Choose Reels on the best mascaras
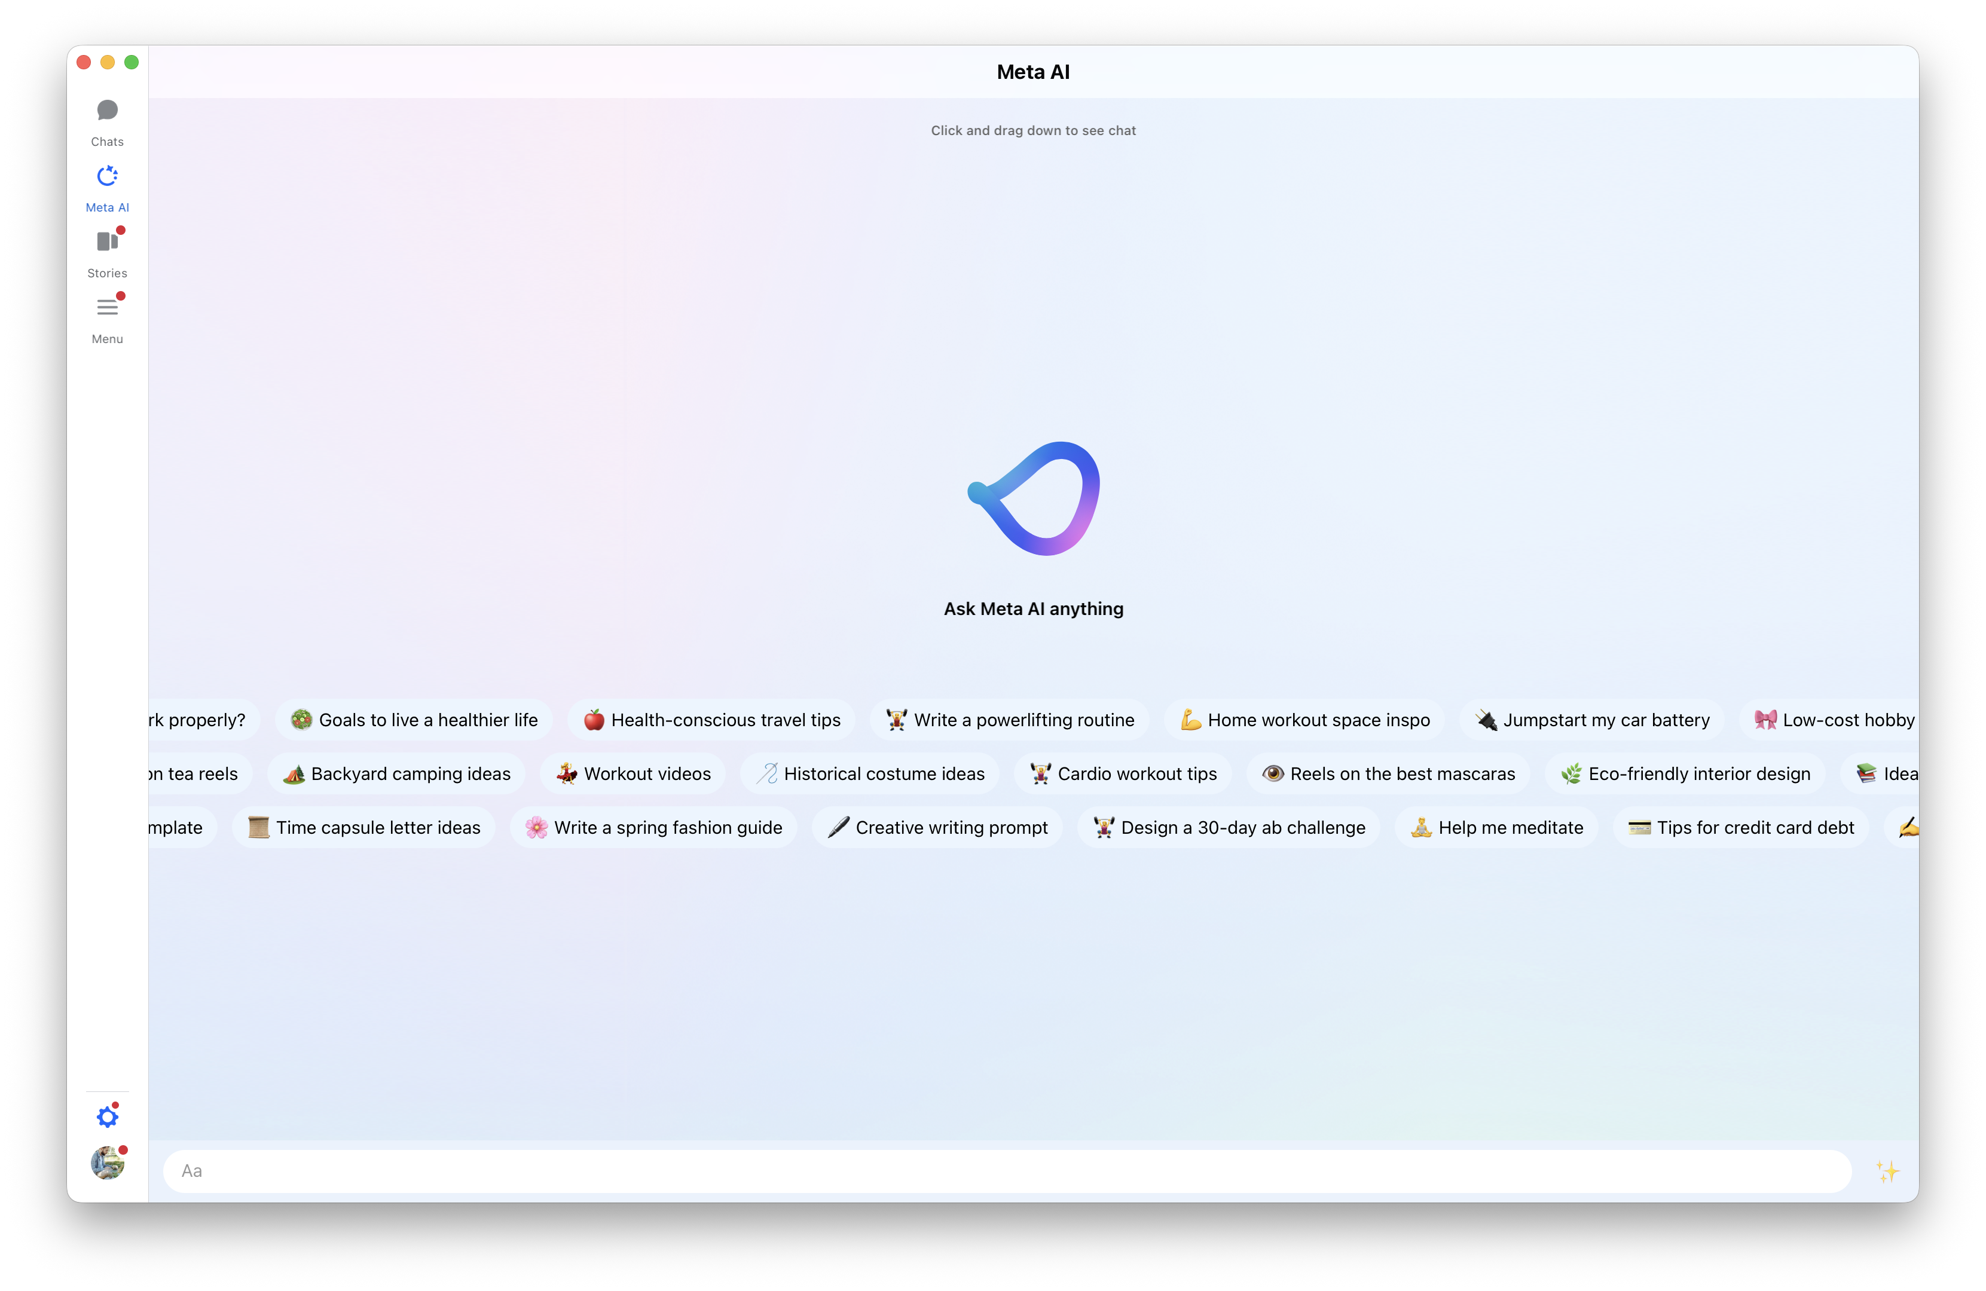Image resolution: width=1986 pixels, height=1291 pixels. (1388, 774)
